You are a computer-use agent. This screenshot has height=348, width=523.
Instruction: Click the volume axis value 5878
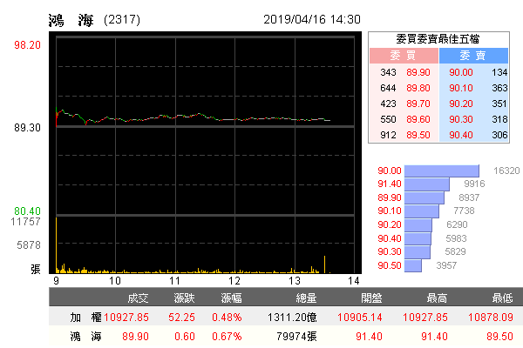(x=29, y=245)
